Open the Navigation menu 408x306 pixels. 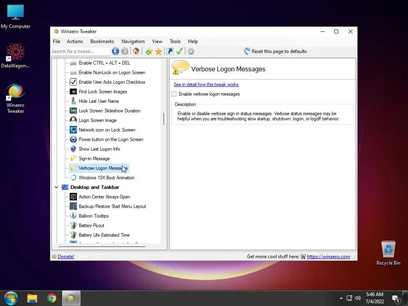click(x=133, y=41)
